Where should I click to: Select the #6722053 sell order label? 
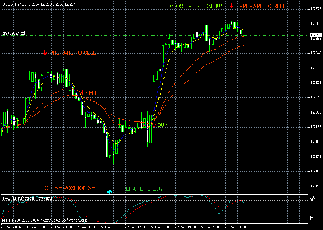coord(14,33)
